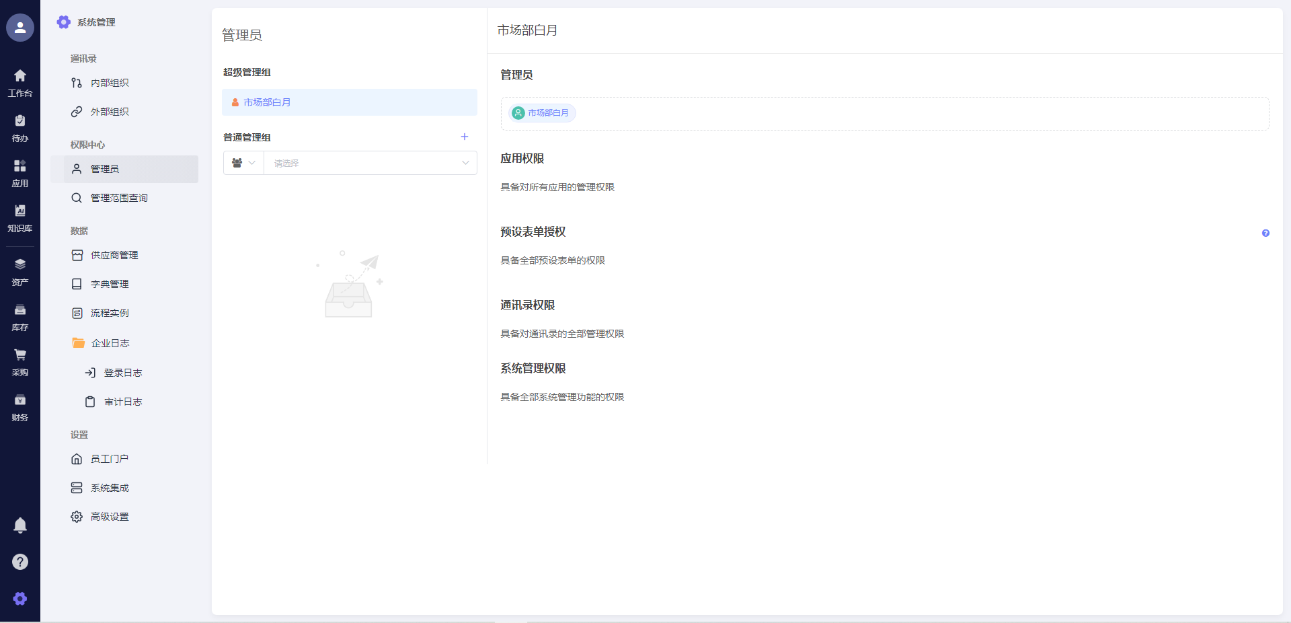The width and height of the screenshot is (1291, 623).
Task: Open the 待办 tasks icon
Action: pyautogui.click(x=20, y=121)
